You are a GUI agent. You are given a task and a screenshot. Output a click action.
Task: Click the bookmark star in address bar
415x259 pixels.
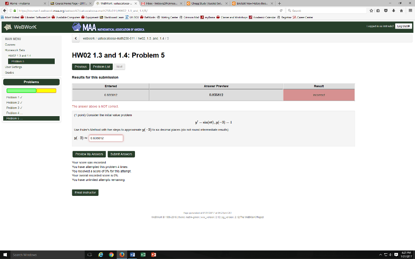[x=371, y=11]
